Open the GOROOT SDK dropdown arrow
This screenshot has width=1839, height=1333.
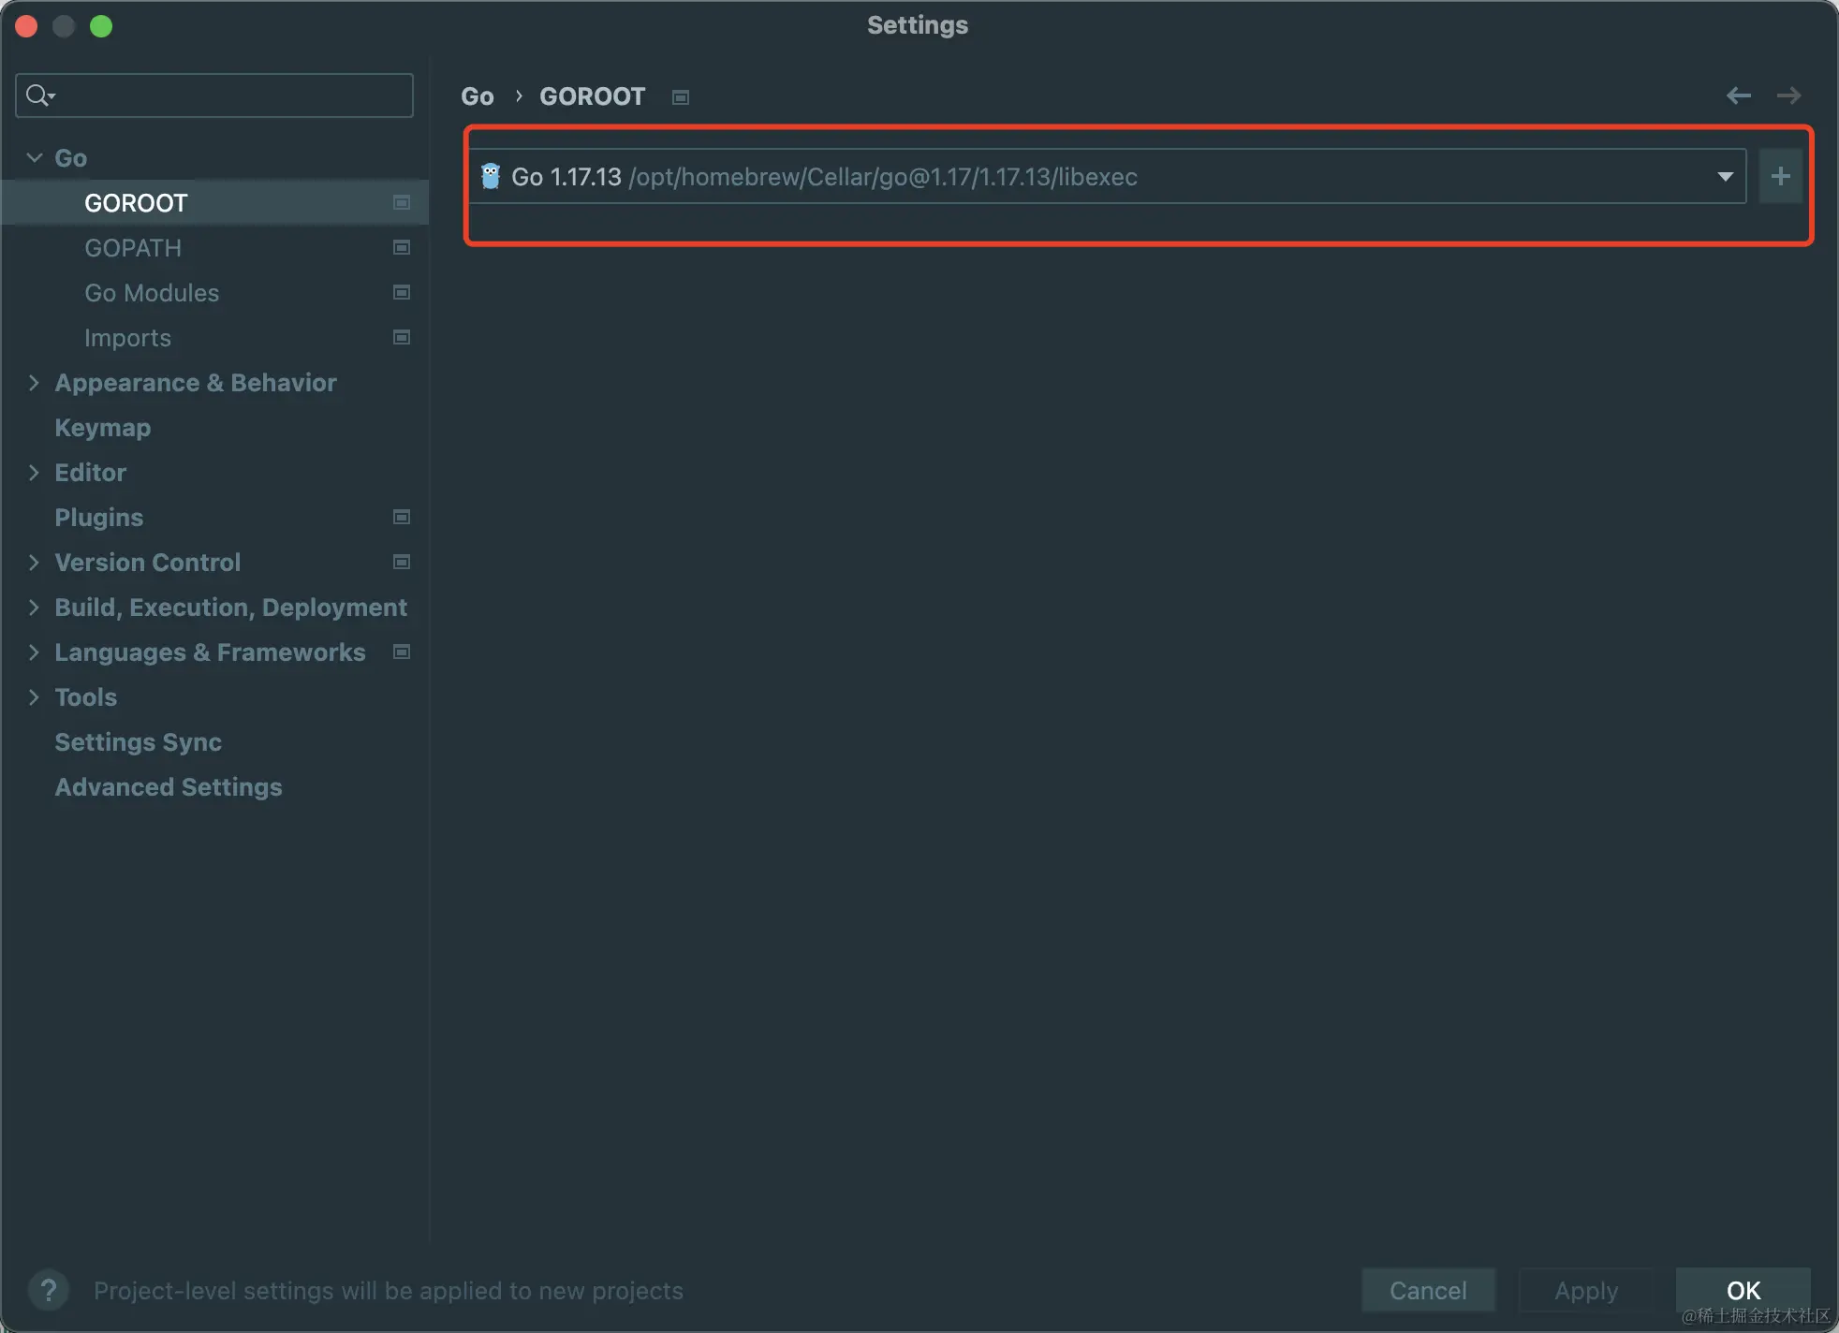point(1725,176)
